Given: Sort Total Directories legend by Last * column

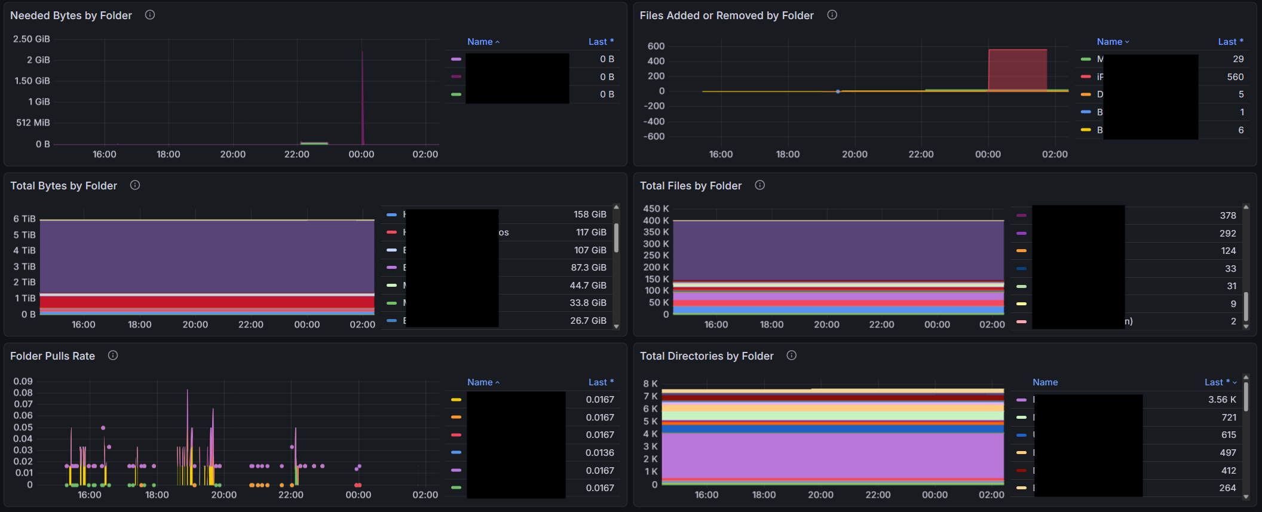Looking at the screenshot, I should (1217, 382).
